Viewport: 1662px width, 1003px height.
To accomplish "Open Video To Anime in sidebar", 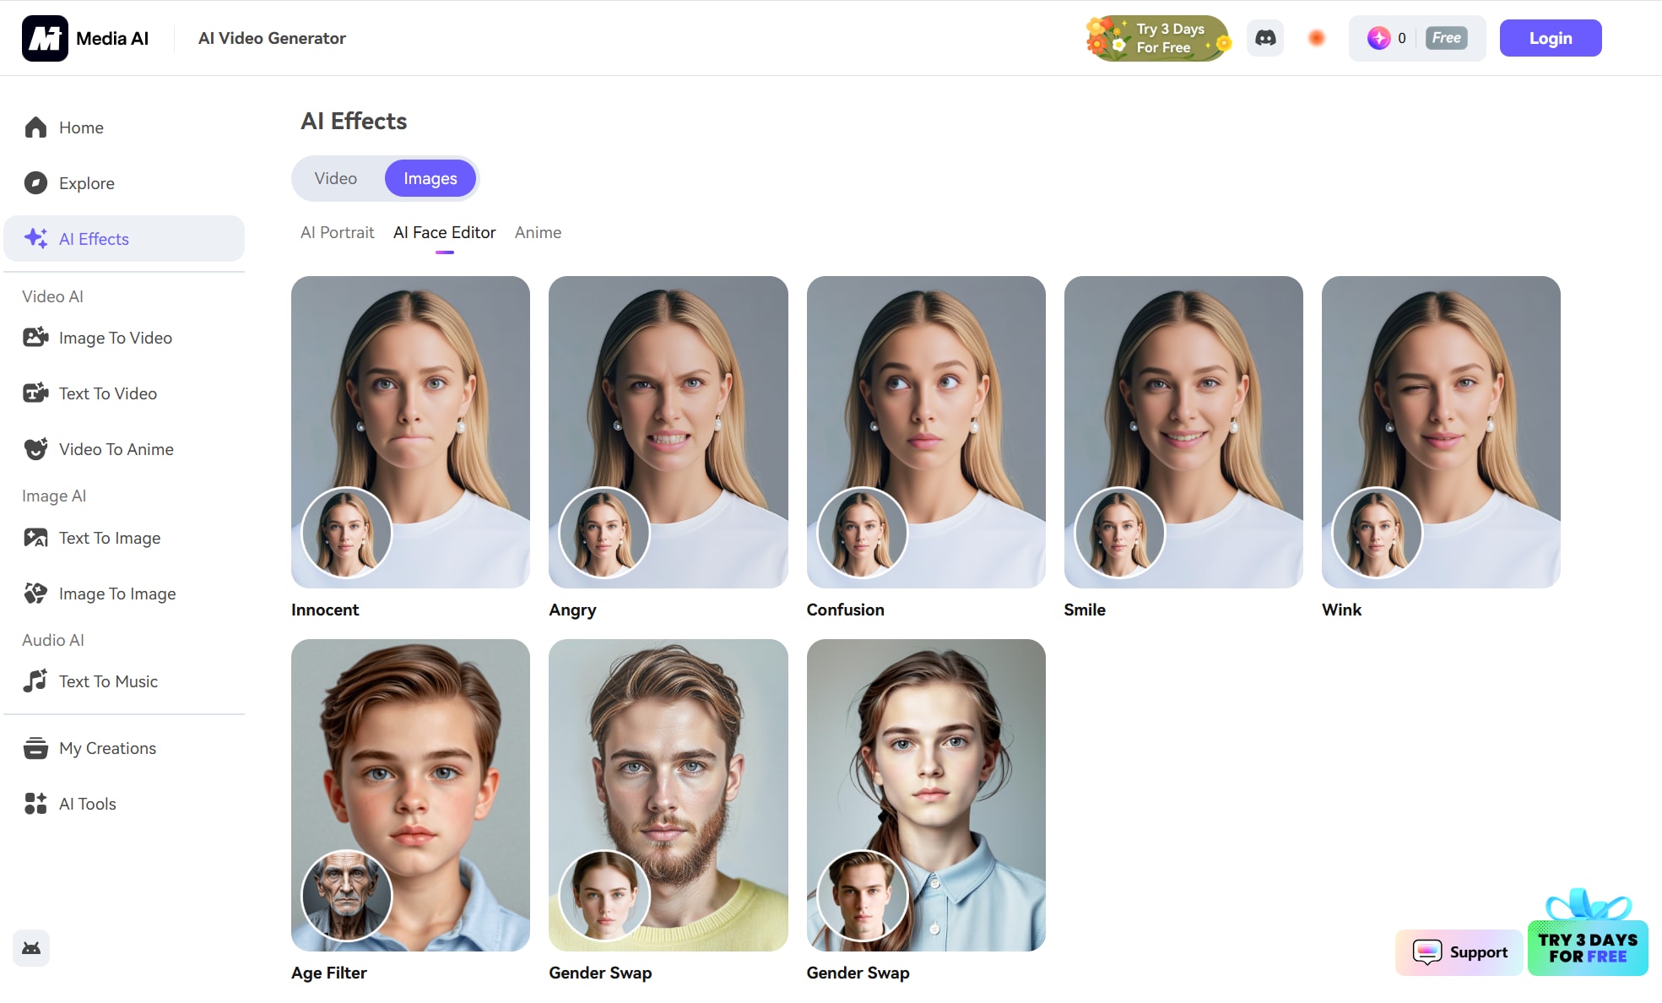I will [124, 449].
